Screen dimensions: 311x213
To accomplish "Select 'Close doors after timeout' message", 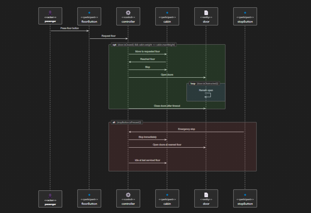I will [167, 106].
